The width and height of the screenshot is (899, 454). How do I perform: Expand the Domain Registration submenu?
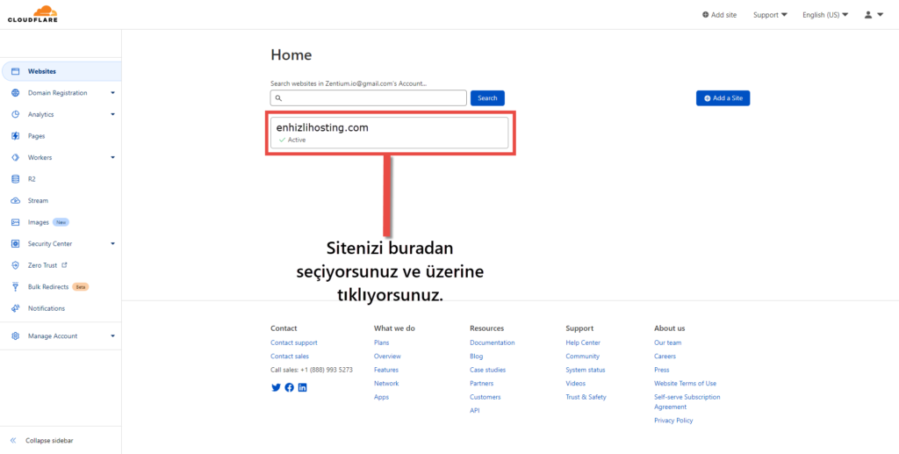112,93
